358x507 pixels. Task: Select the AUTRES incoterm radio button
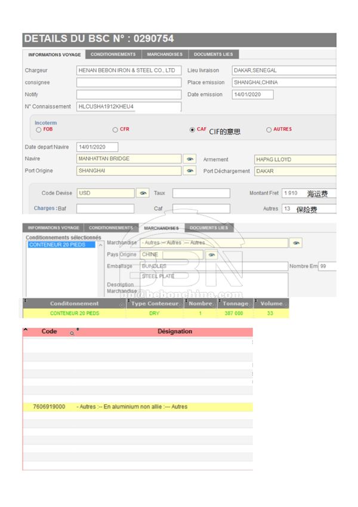point(269,130)
